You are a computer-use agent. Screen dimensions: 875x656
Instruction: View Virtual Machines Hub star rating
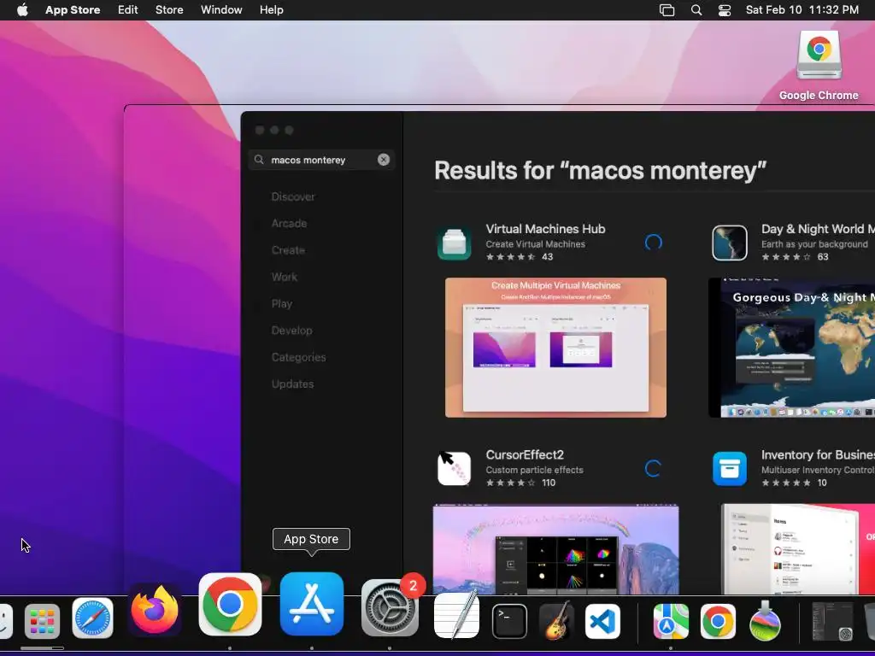click(x=510, y=256)
